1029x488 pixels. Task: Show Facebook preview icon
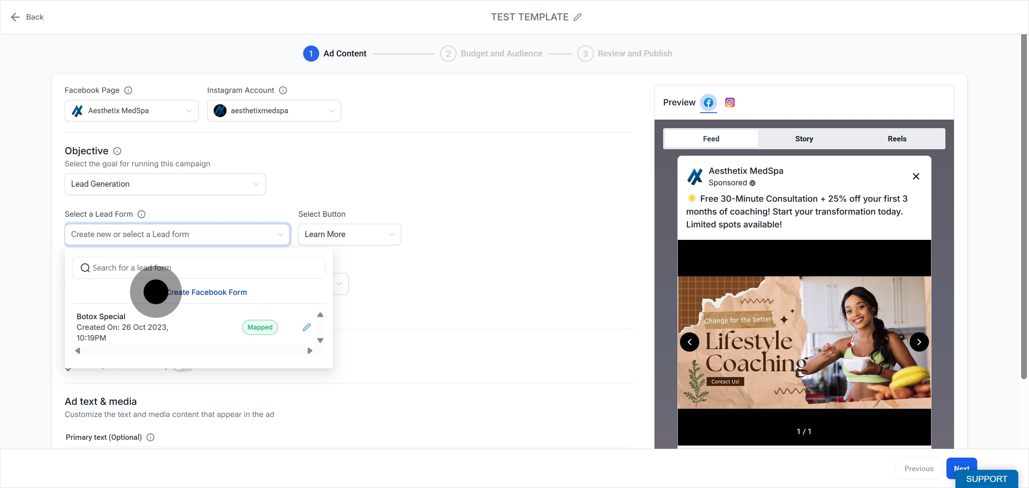point(708,103)
